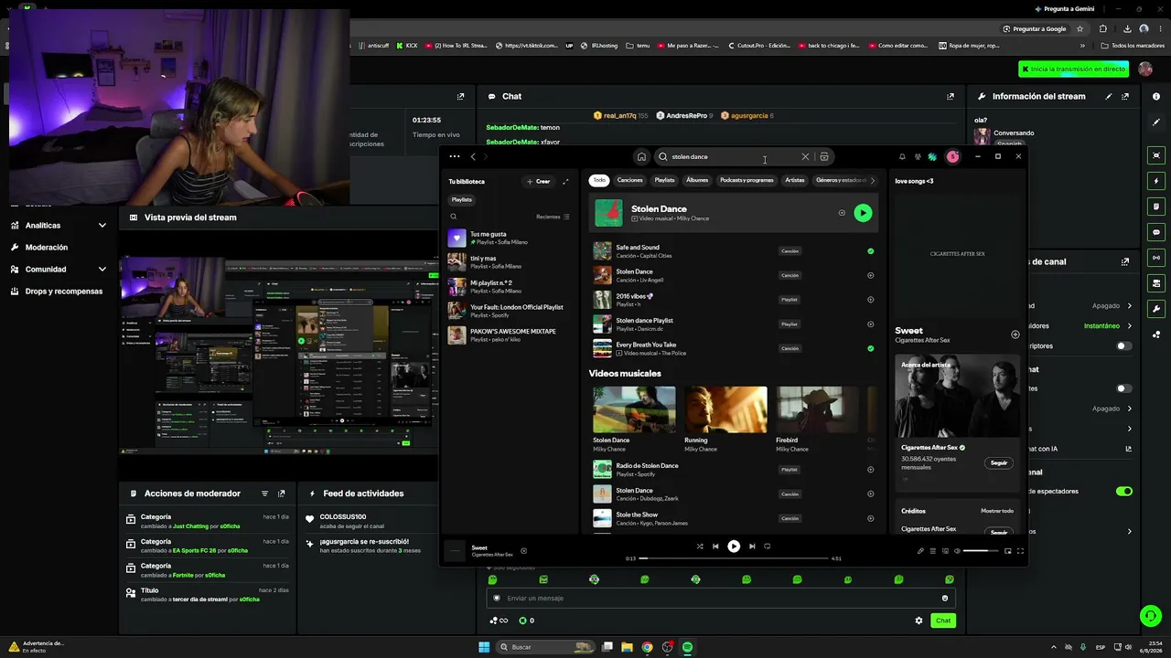Switch to Álbumes filter
Image resolution: width=1171 pixels, height=658 pixels.
697,180
